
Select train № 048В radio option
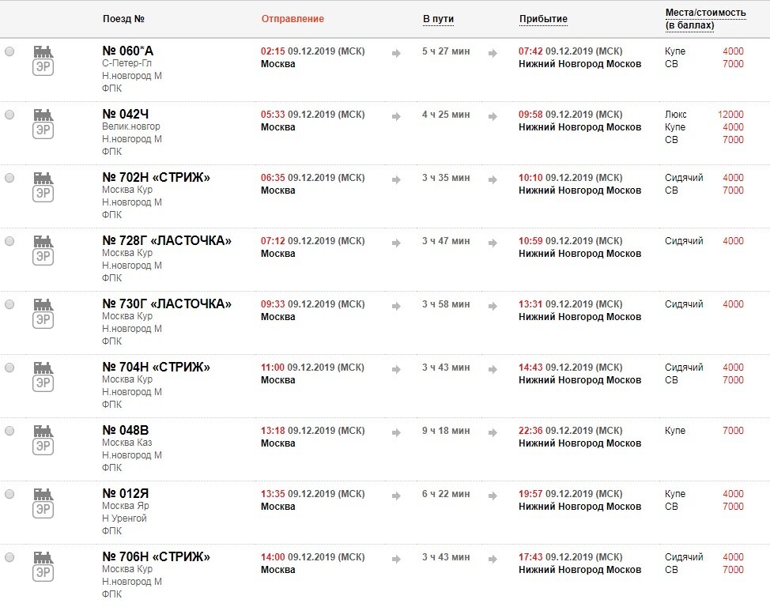pos(9,431)
